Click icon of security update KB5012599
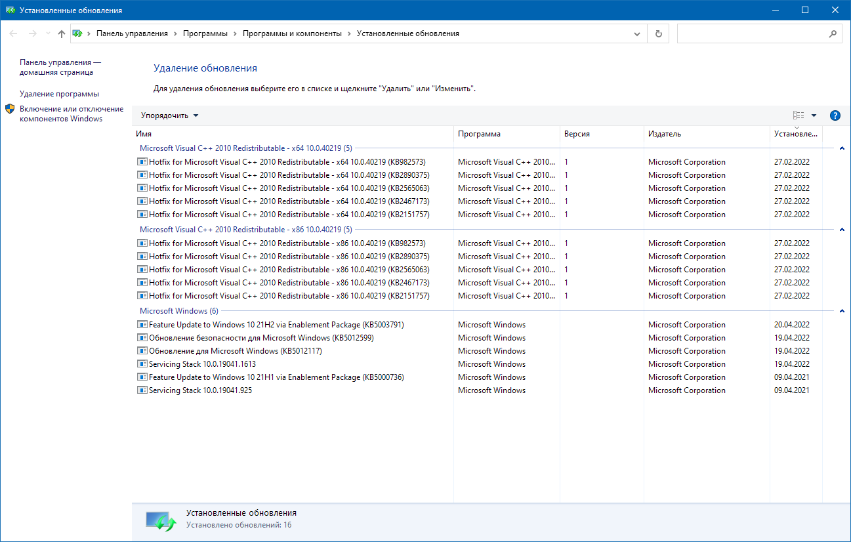Viewport: 851px width, 542px height. click(142, 338)
